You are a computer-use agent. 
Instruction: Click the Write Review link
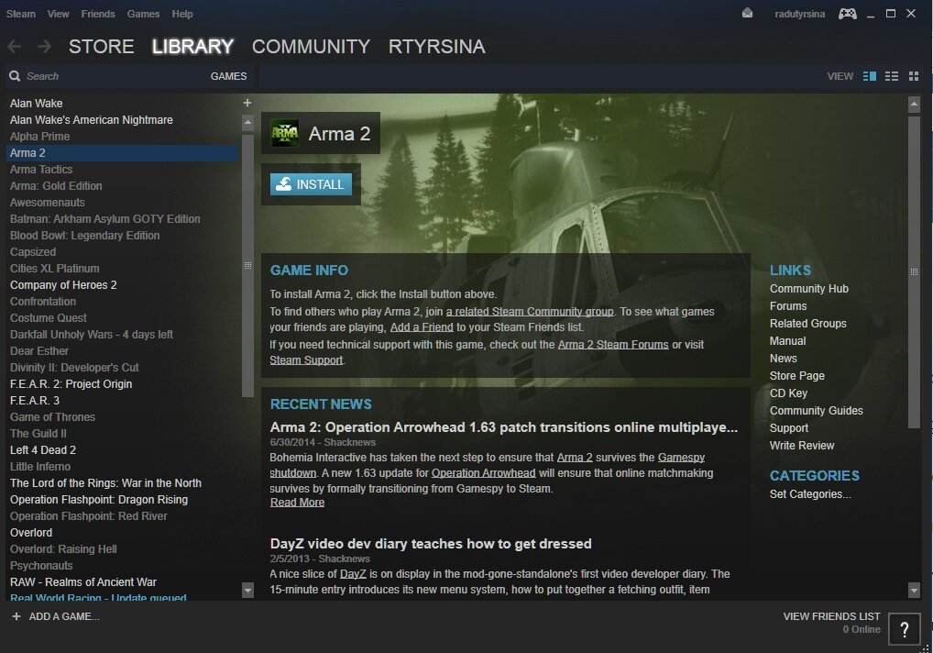(x=802, y=445)
